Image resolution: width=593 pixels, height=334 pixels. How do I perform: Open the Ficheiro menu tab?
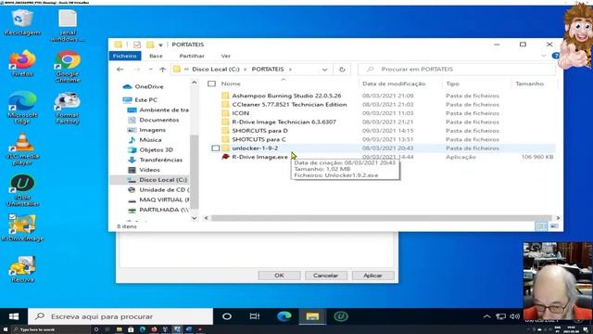pyautogui.click(x=124, y=56)
